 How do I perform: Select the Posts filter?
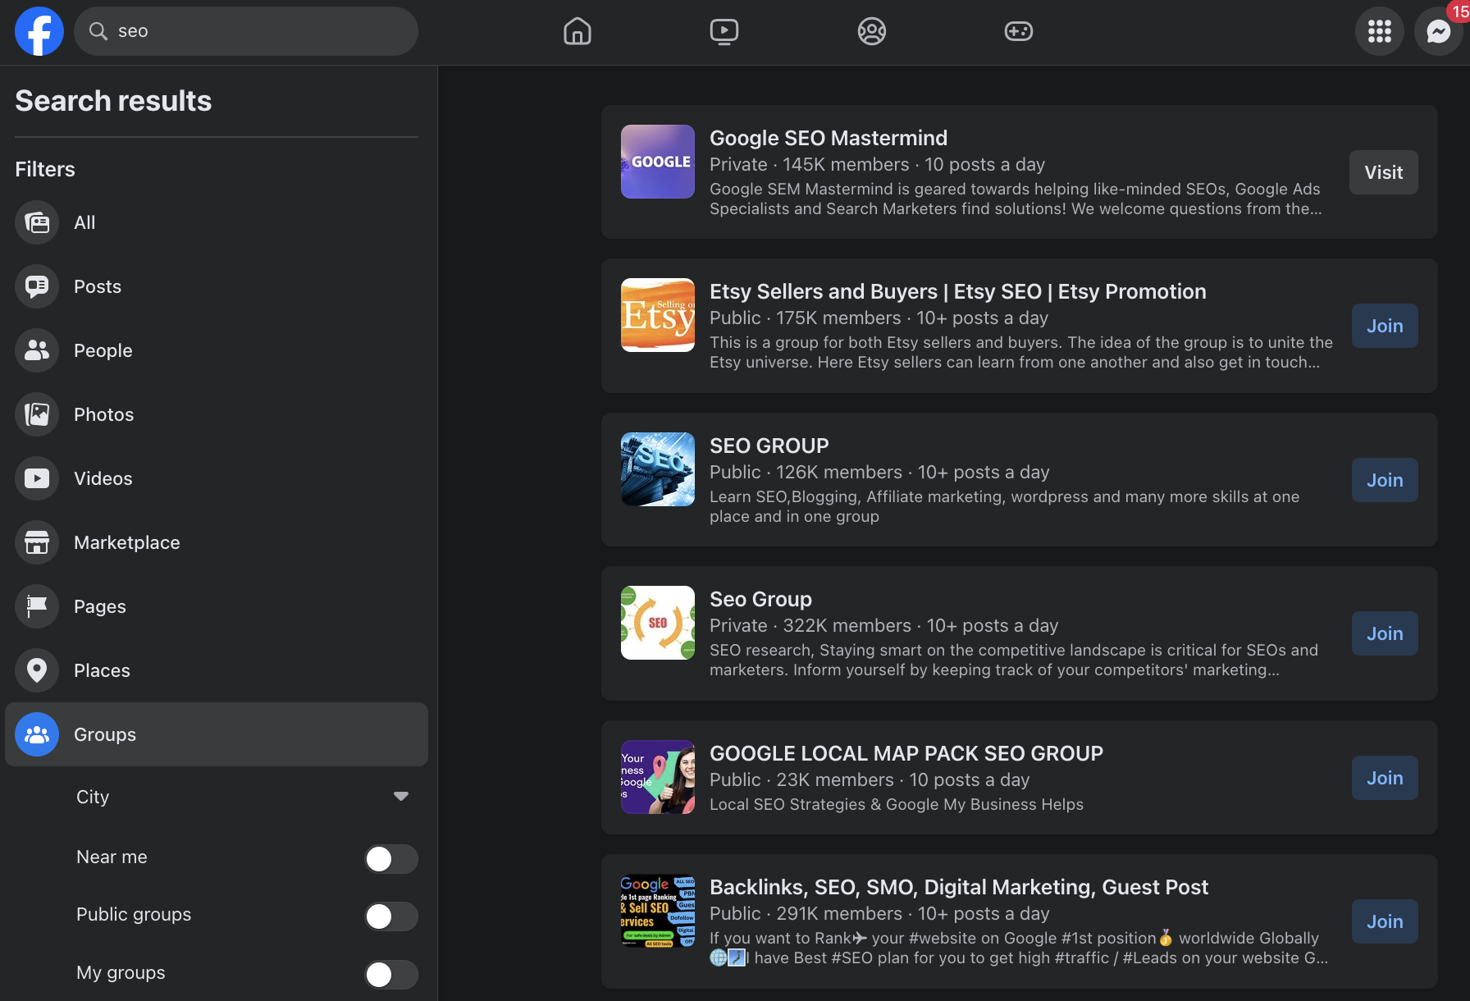tap(97, 286)
